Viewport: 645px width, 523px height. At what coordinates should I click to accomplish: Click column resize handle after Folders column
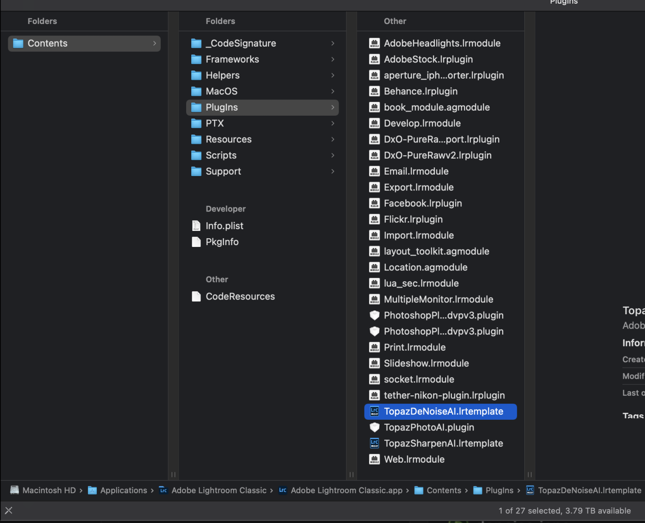pyautogui.click(x=352, y=475)
